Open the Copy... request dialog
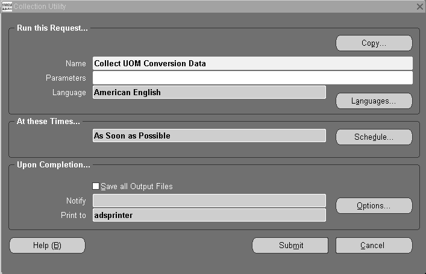Screen dimensions: 426x274 pyautogui.click(x=374, y=43)
